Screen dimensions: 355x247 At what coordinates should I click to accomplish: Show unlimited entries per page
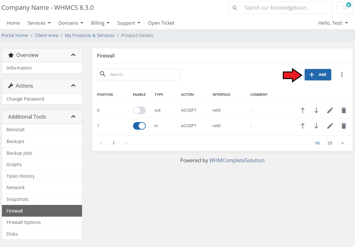[342, 143]
